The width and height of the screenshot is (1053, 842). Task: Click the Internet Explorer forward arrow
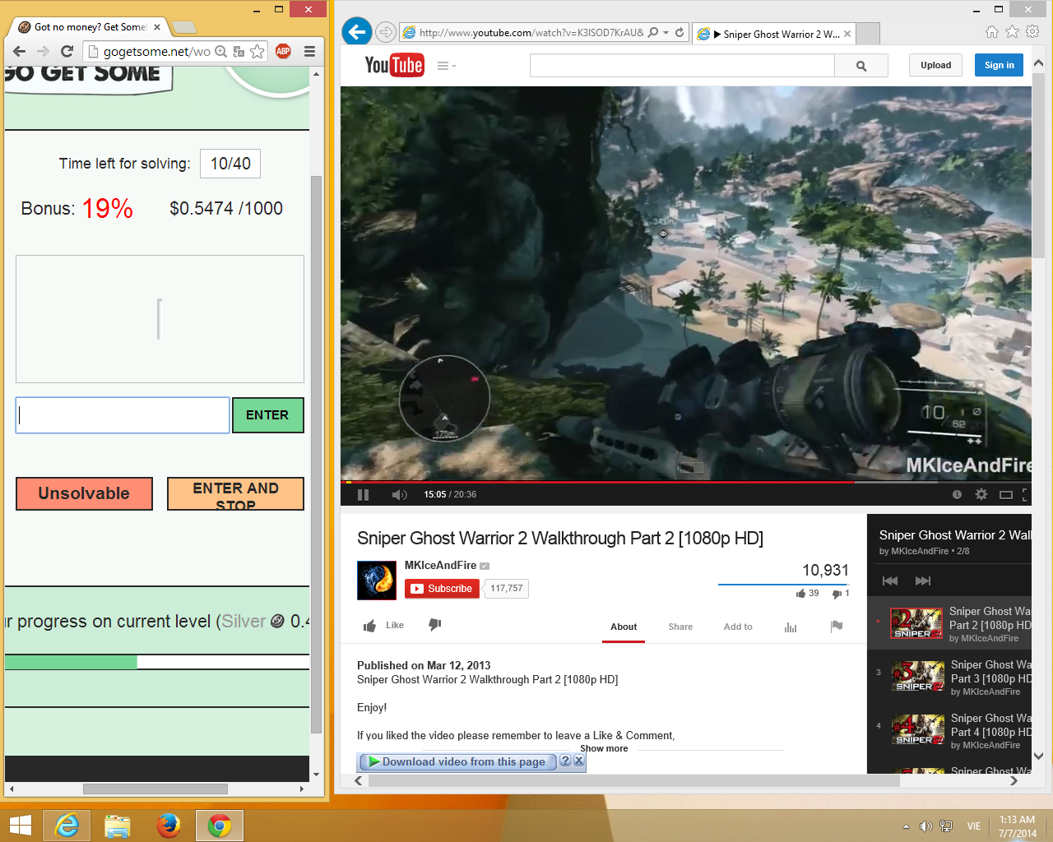[385, 32]
